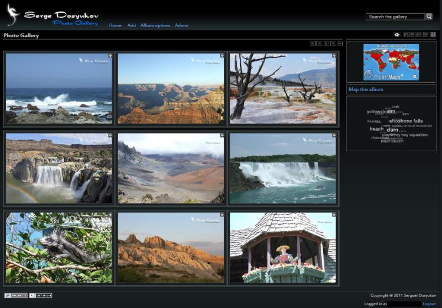This screenshot has width=442, height=308.
Task: Go to first page via pager icon
Action: [313, 44]
